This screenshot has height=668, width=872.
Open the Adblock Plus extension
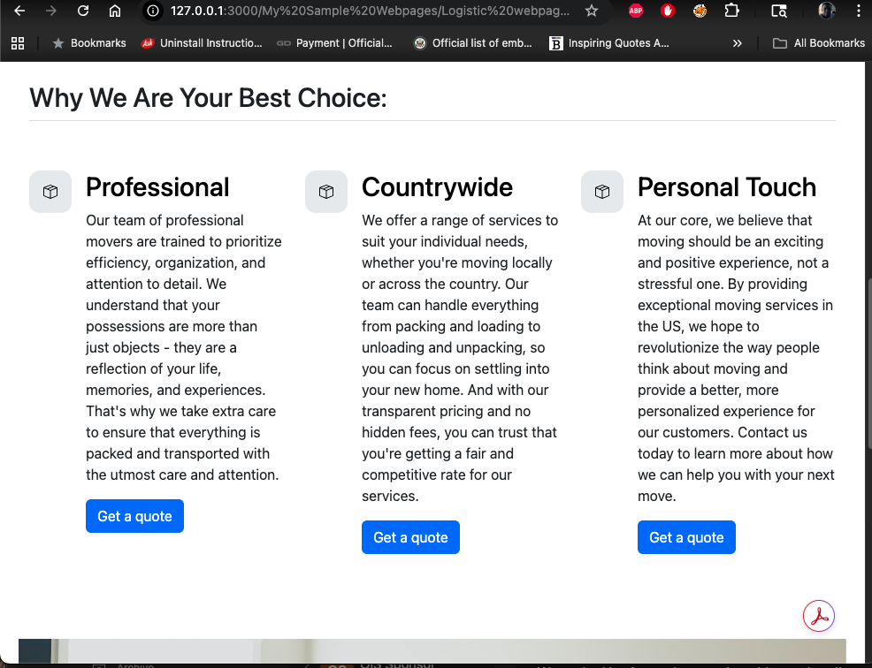[x=636, y=11]
